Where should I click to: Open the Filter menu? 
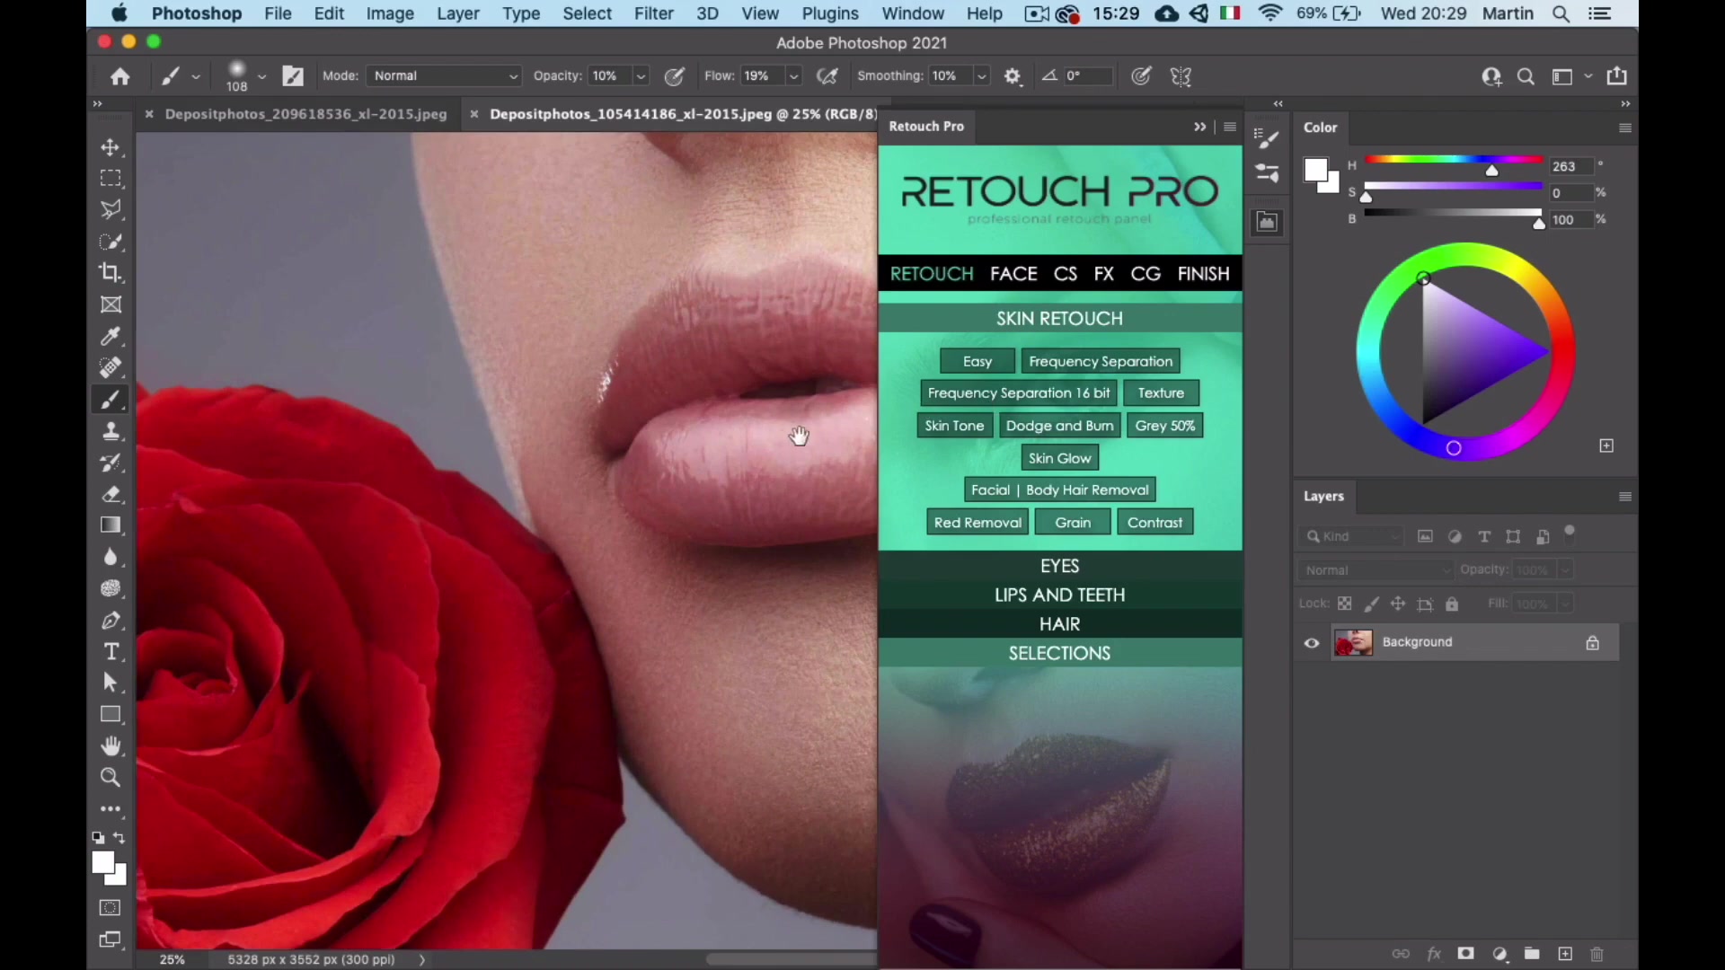click(x=653, y=13)
